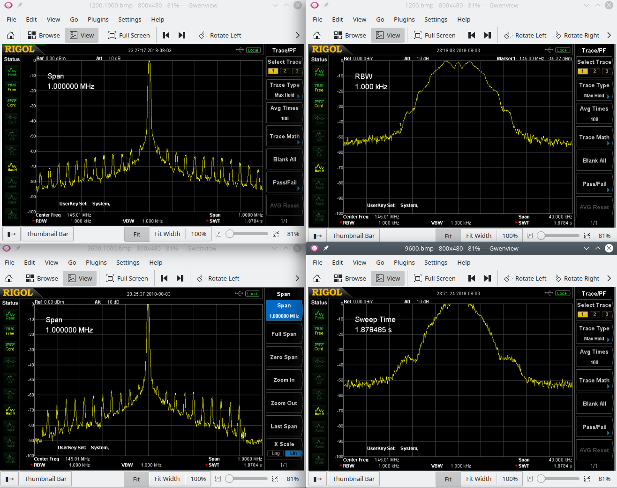Click pin icon in 9600.bmp title bar
The height and width of the screenshot is (488, 617).
click(326, 248)
